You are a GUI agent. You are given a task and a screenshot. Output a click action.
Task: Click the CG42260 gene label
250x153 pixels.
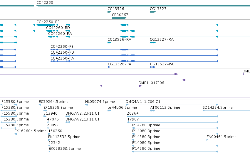point(45,3)
